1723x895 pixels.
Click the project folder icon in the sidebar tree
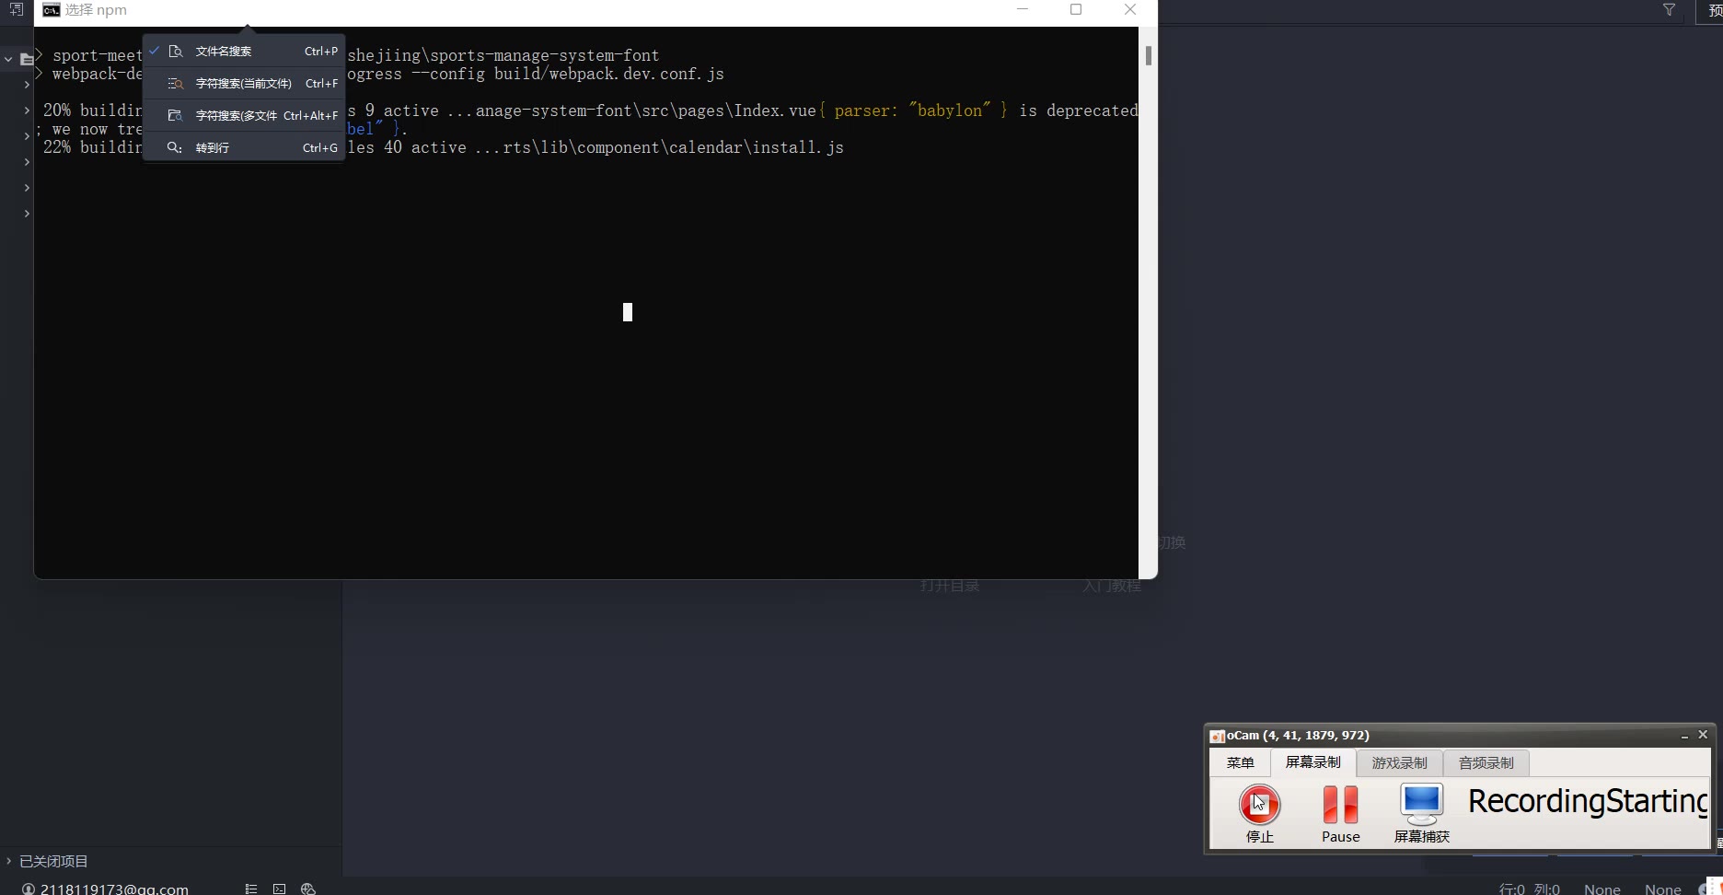(27, 59)
